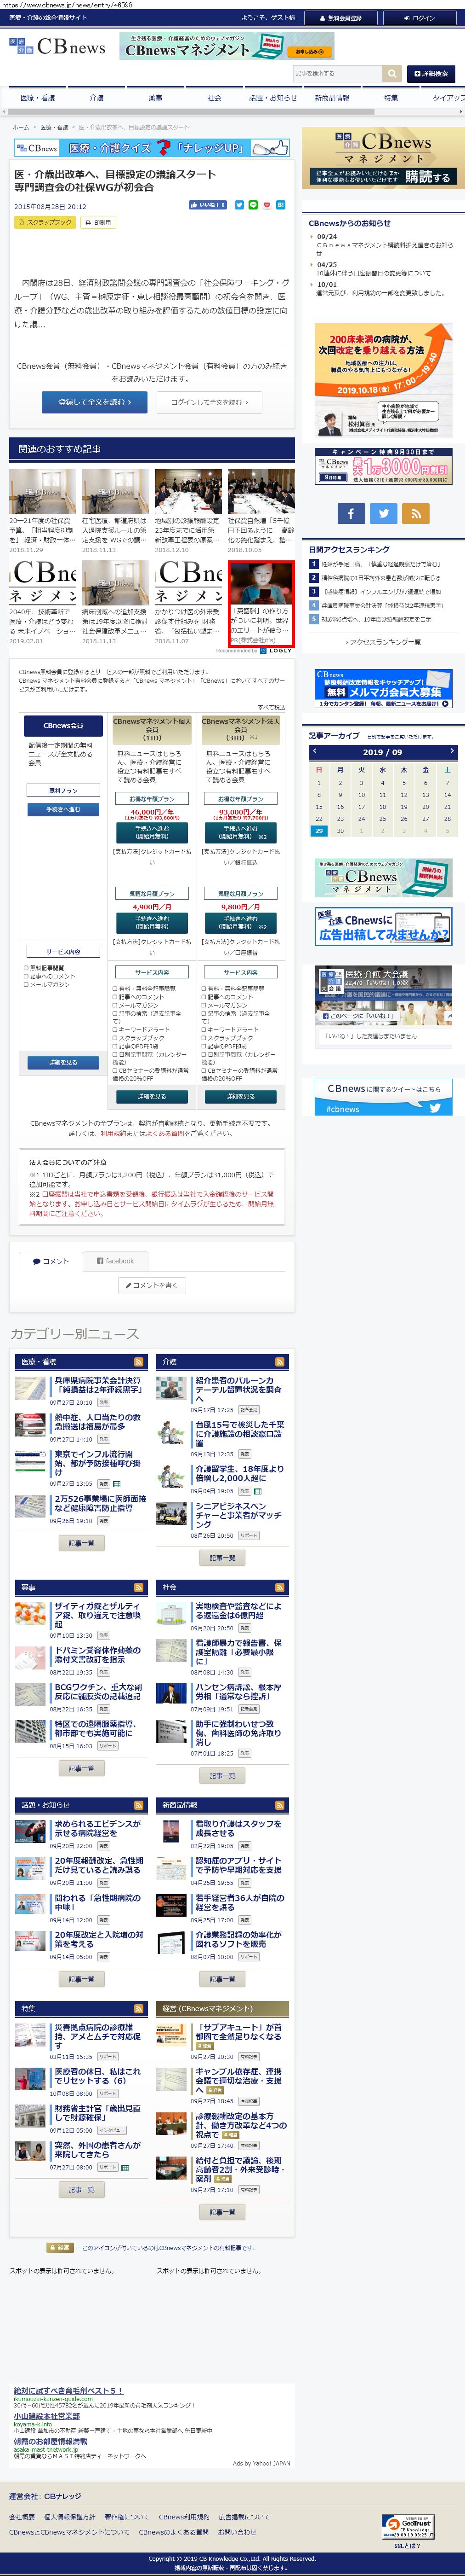Open the 話題・お知らせ navigation tab
Viewport: 465px width, 2576px height.
click(x=272, y=98)
